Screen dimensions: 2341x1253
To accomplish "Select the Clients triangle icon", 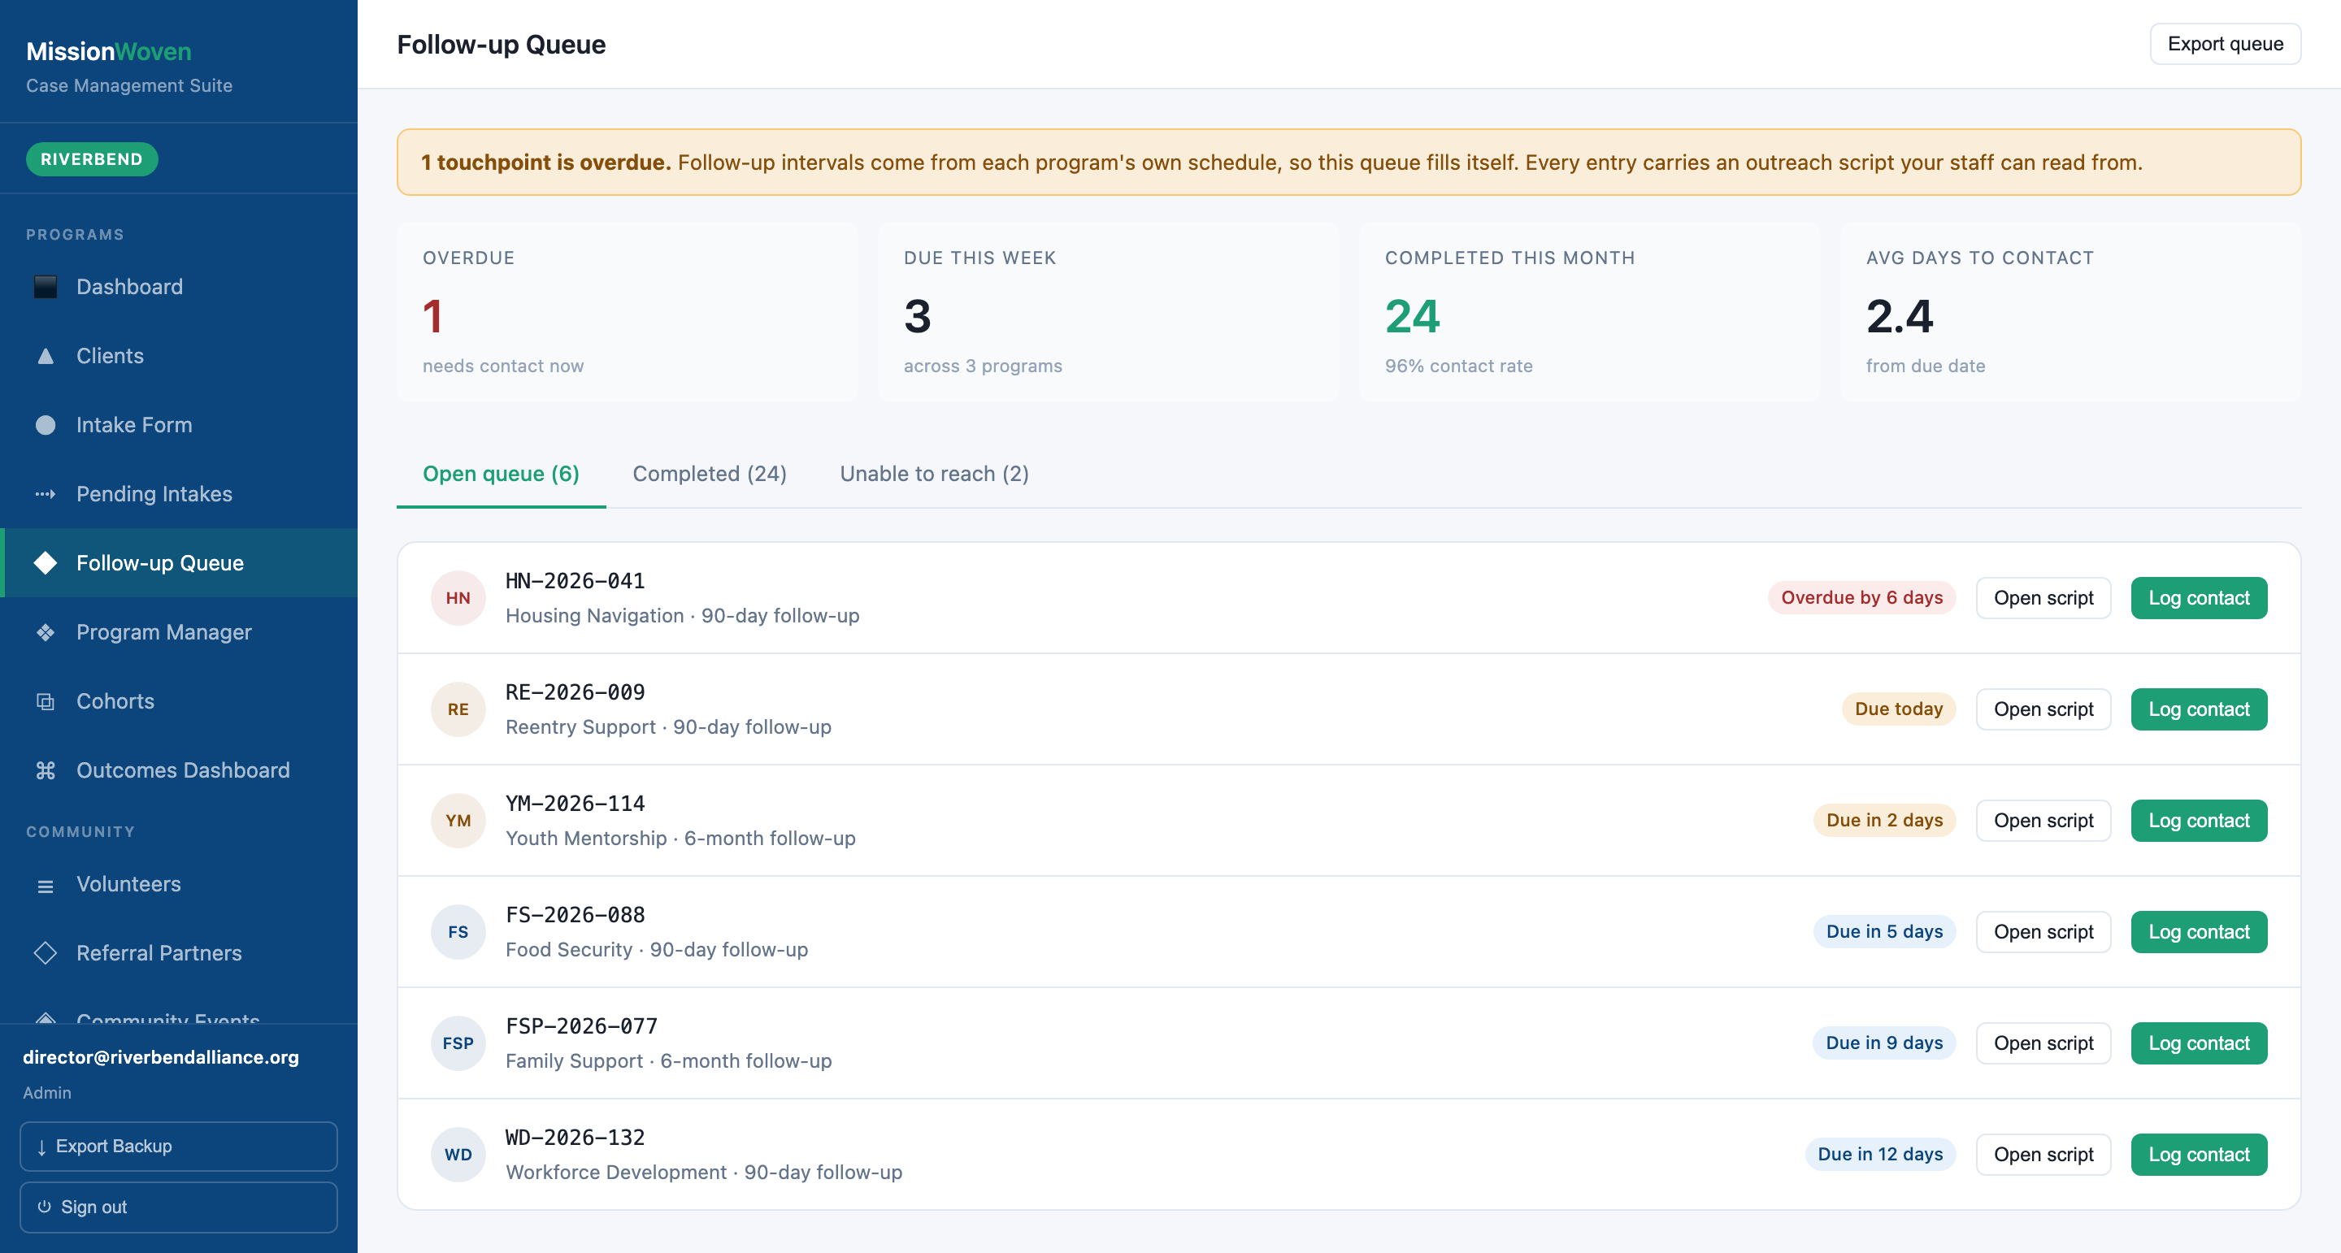I will (x=46, y=356).
